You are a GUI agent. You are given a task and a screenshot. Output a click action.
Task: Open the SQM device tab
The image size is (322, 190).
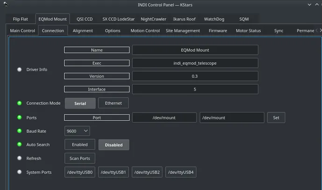pyautogui.click(x=244, y=19)
